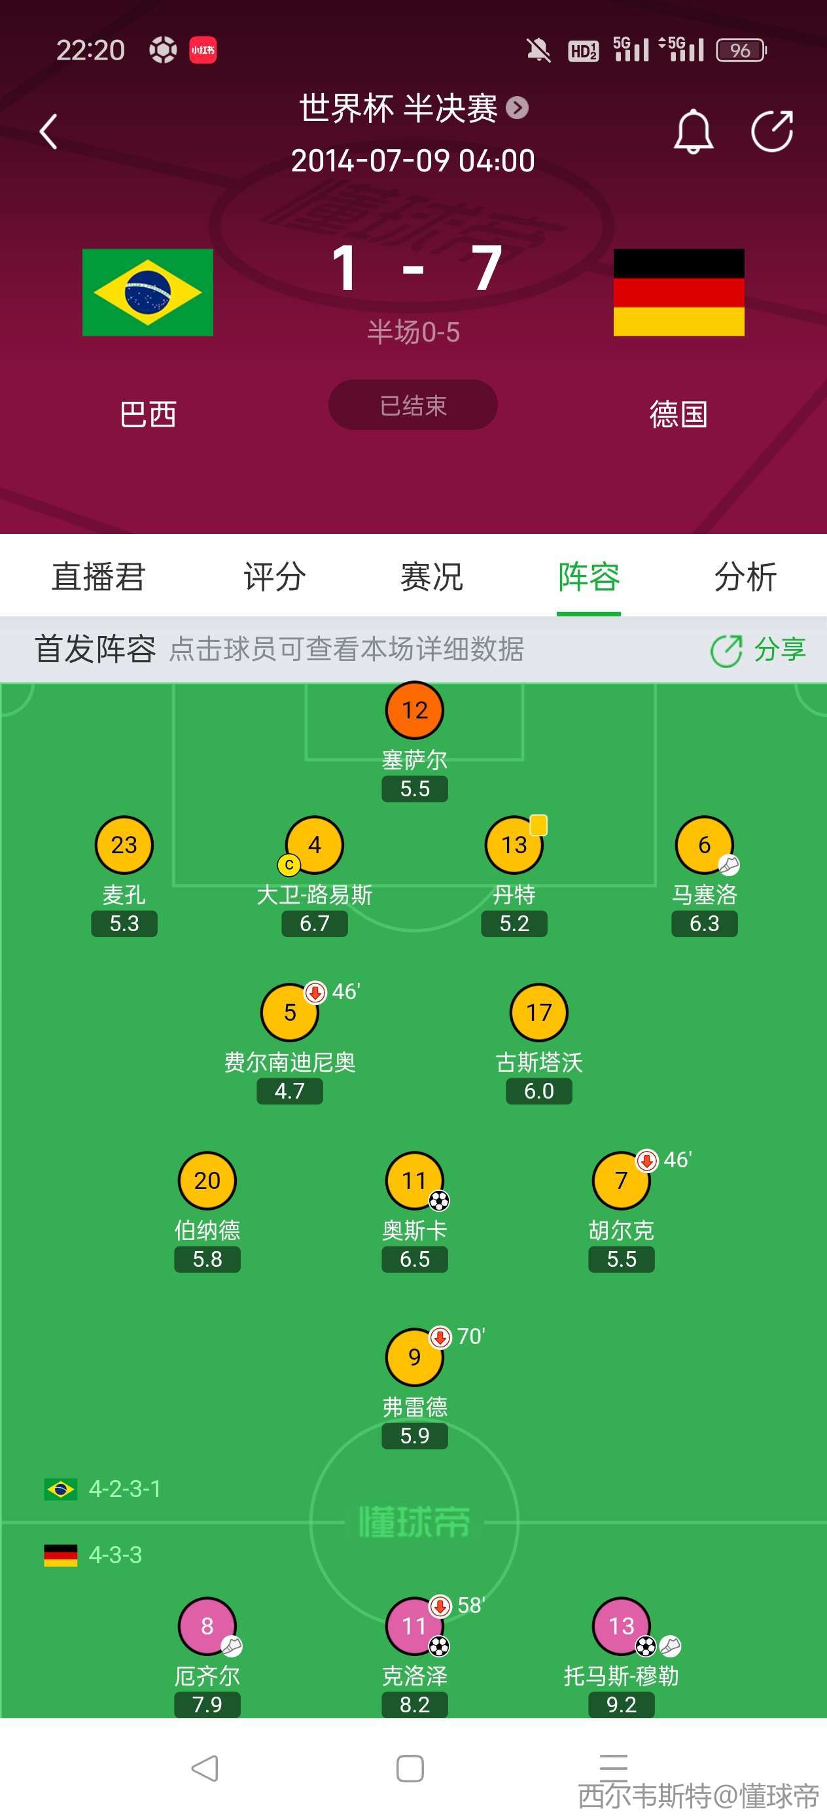Screen dimensions: 827x1819
Task: Tap 已结束 match status button
Action: 413,405
